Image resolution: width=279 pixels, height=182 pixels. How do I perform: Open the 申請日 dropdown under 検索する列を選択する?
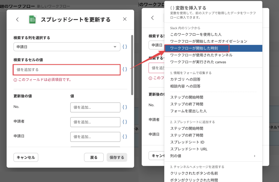67,47
